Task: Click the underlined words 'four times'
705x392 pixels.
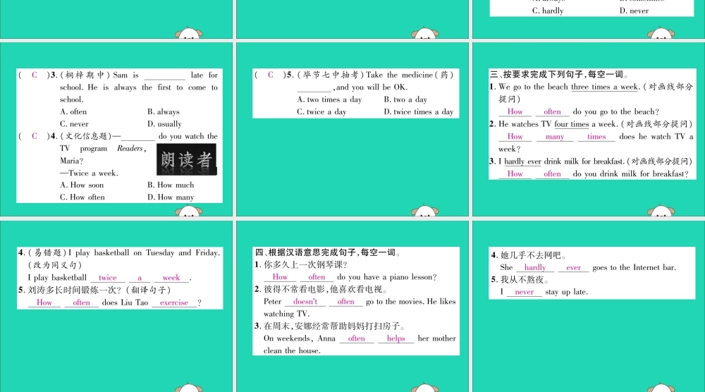Action: (572, 124)
